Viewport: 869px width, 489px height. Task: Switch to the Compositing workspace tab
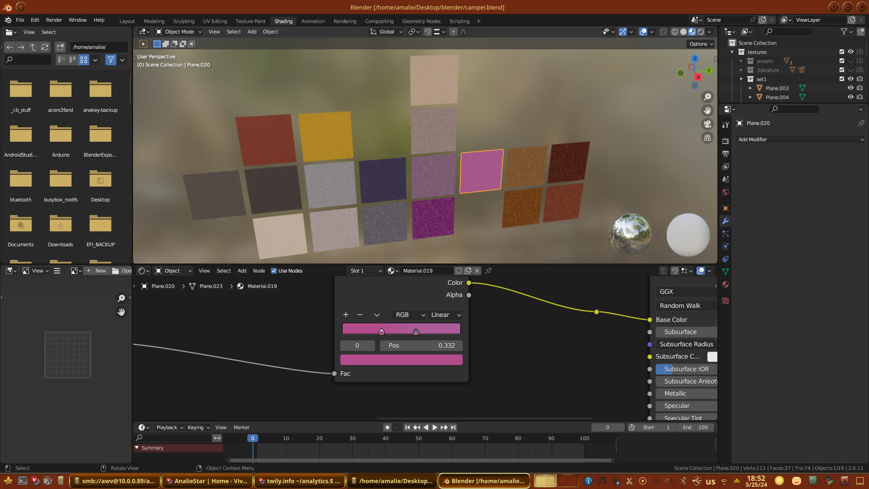379,21
